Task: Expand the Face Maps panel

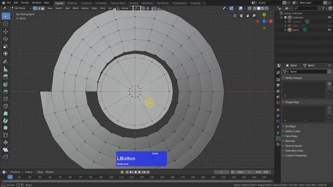Action: pos(291,136)
